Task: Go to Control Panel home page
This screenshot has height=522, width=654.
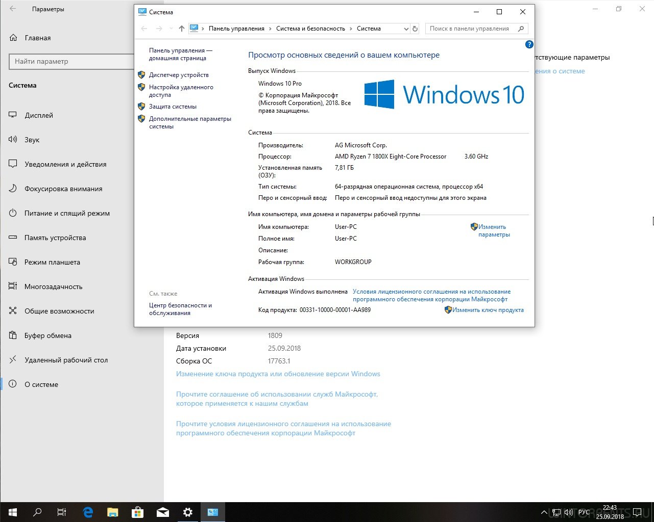Action: 181,54
